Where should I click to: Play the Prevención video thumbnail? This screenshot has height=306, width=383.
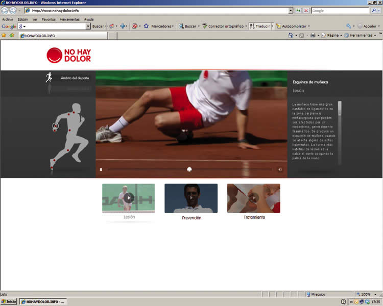[191, 198]
